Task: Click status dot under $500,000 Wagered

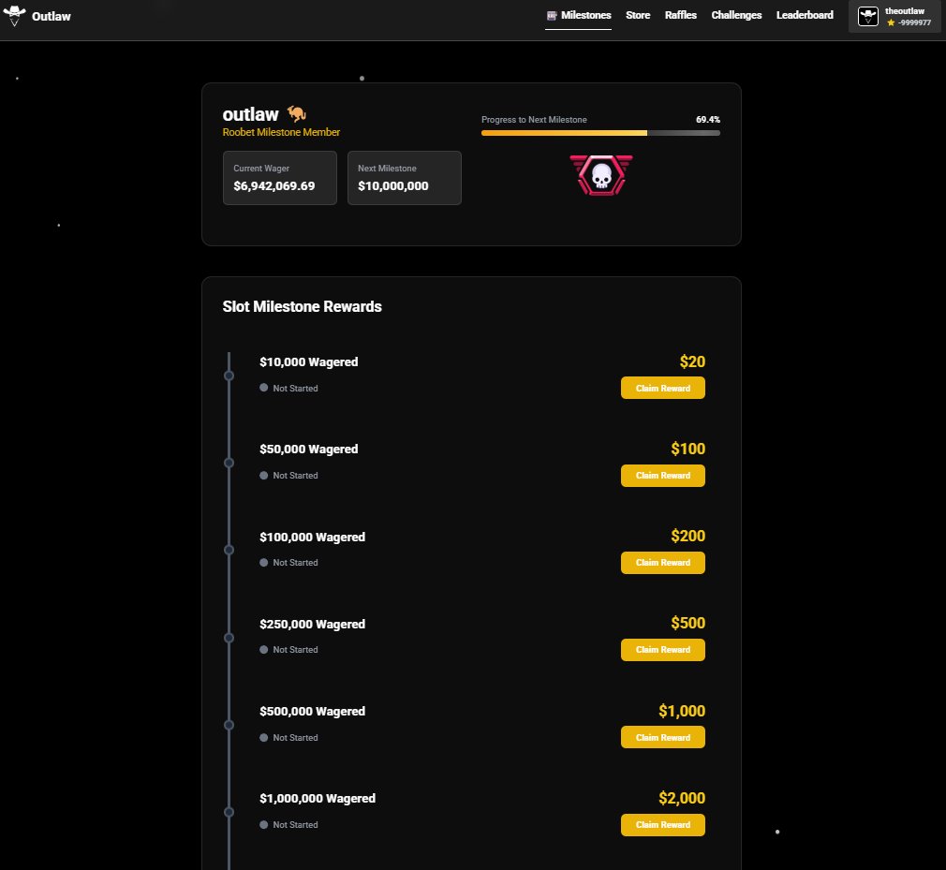Action: (x=263, y=737)
